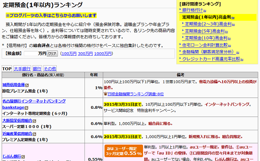The image size is (260, 161).
Task: Open the 大阪協栄信用組合 link
Action: tap(17, 120)
